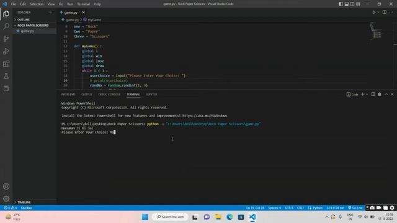Open the Manage gear in activity bar

[6, 199]
